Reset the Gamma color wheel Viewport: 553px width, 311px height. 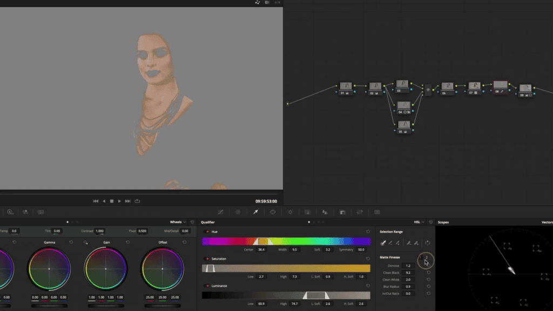[71, 242]
